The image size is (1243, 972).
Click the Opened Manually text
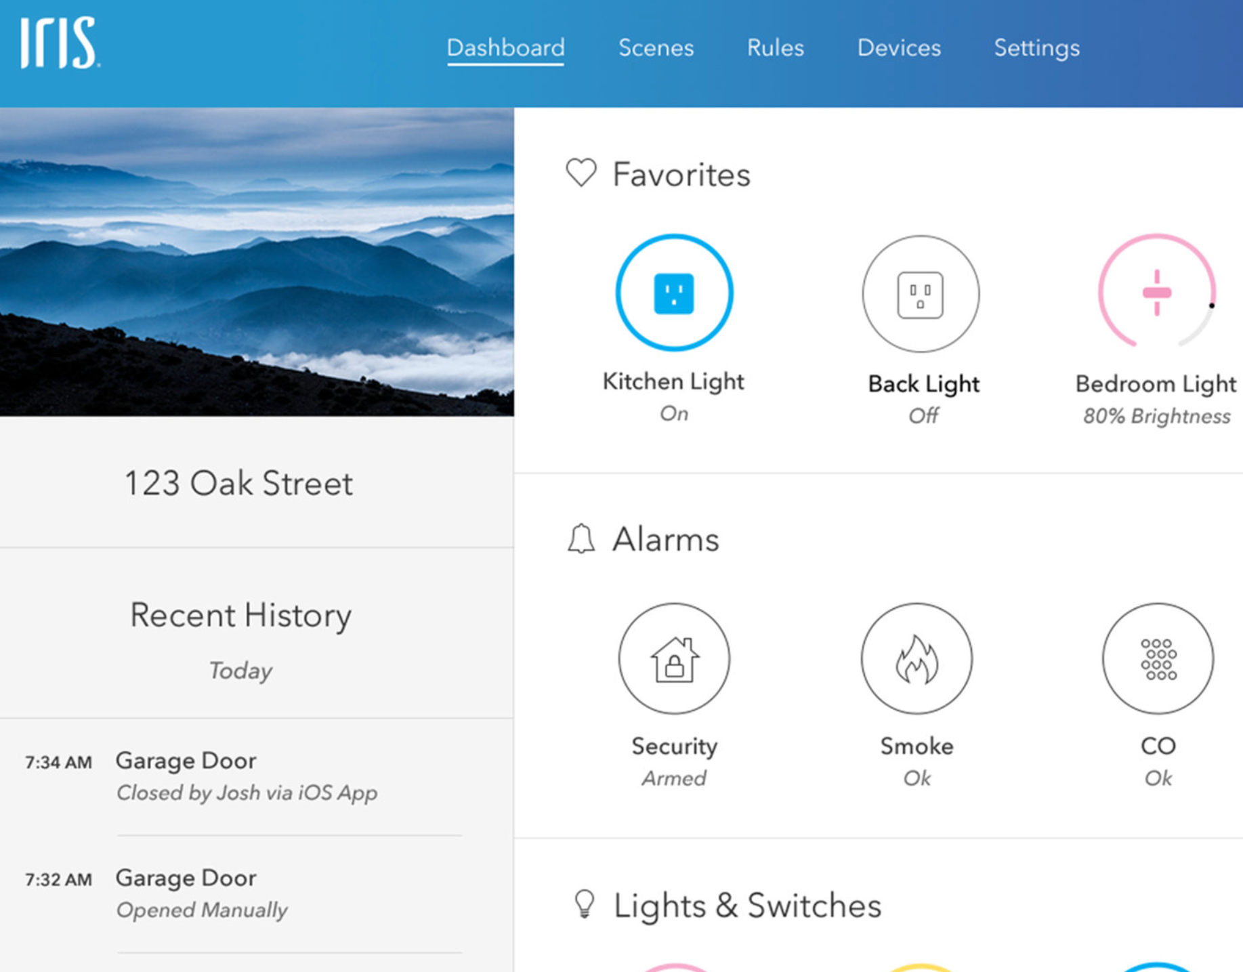[202, 910]
